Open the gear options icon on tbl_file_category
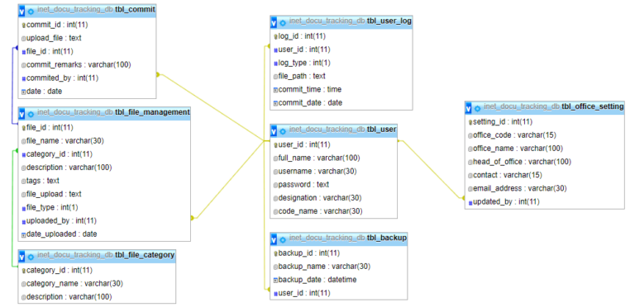 pos(31,256)
